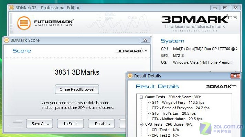Click the 'View your benchmark result details online' text
Screen dimensions: 245x137
[75, 103]
